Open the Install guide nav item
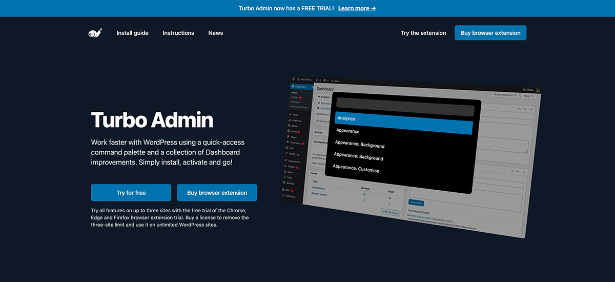 point(132,33)
